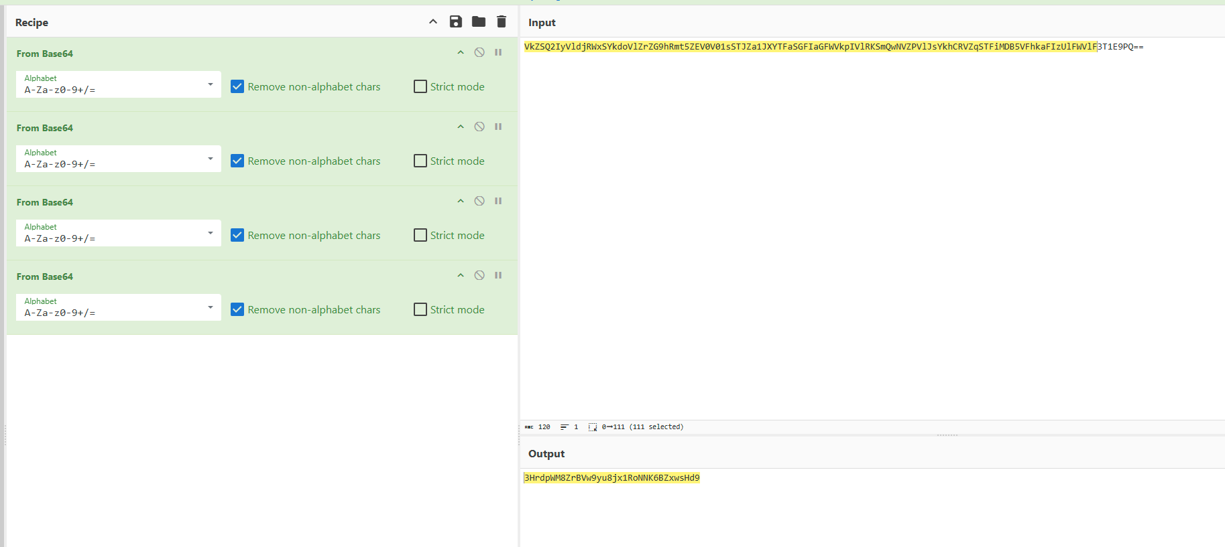Click into the Input Base64 text
The height and width of the screenshot is (547, 1225).
(x=833, y=47)
